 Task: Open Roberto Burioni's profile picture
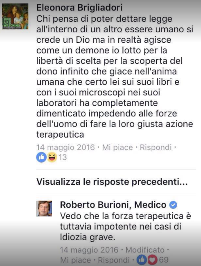pyautogui.click(x=44, y=208)
